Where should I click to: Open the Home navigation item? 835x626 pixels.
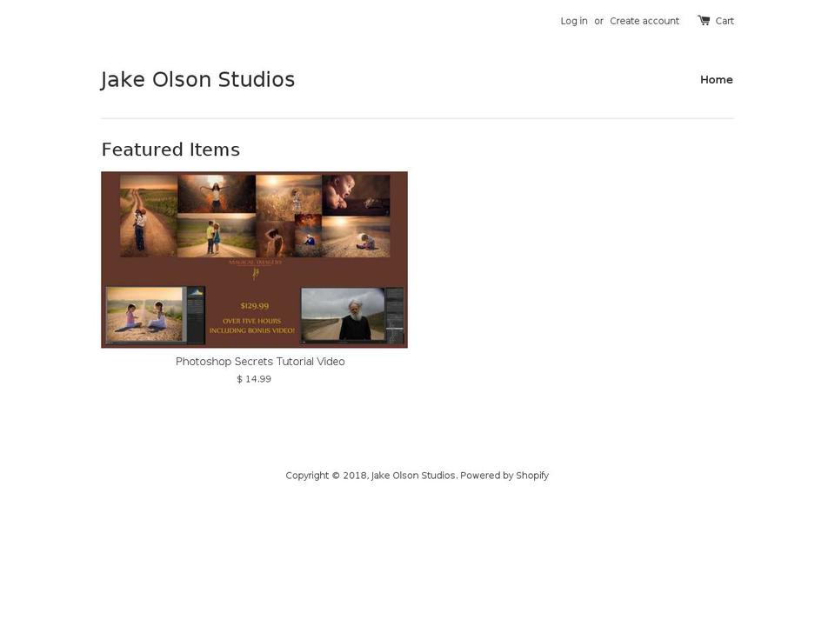[x=716, y=79]
